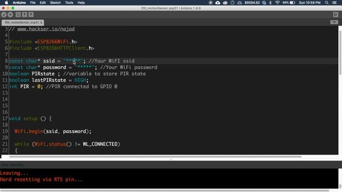
Task: Click the setup function name on line 17
Action: (30, 118)
